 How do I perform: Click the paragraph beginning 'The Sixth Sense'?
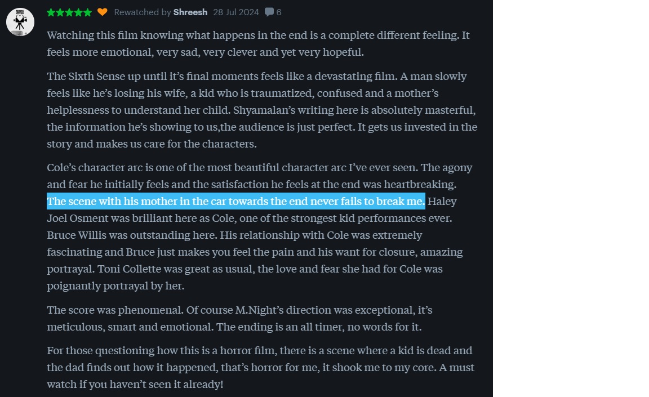pyautogui.click(x=262, y=110)
